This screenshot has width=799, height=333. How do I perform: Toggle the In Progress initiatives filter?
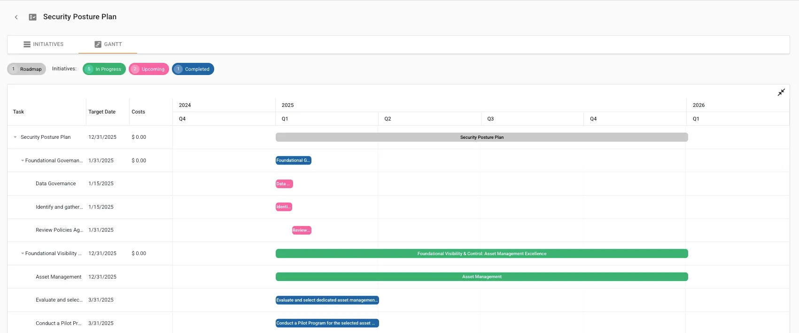104,69
